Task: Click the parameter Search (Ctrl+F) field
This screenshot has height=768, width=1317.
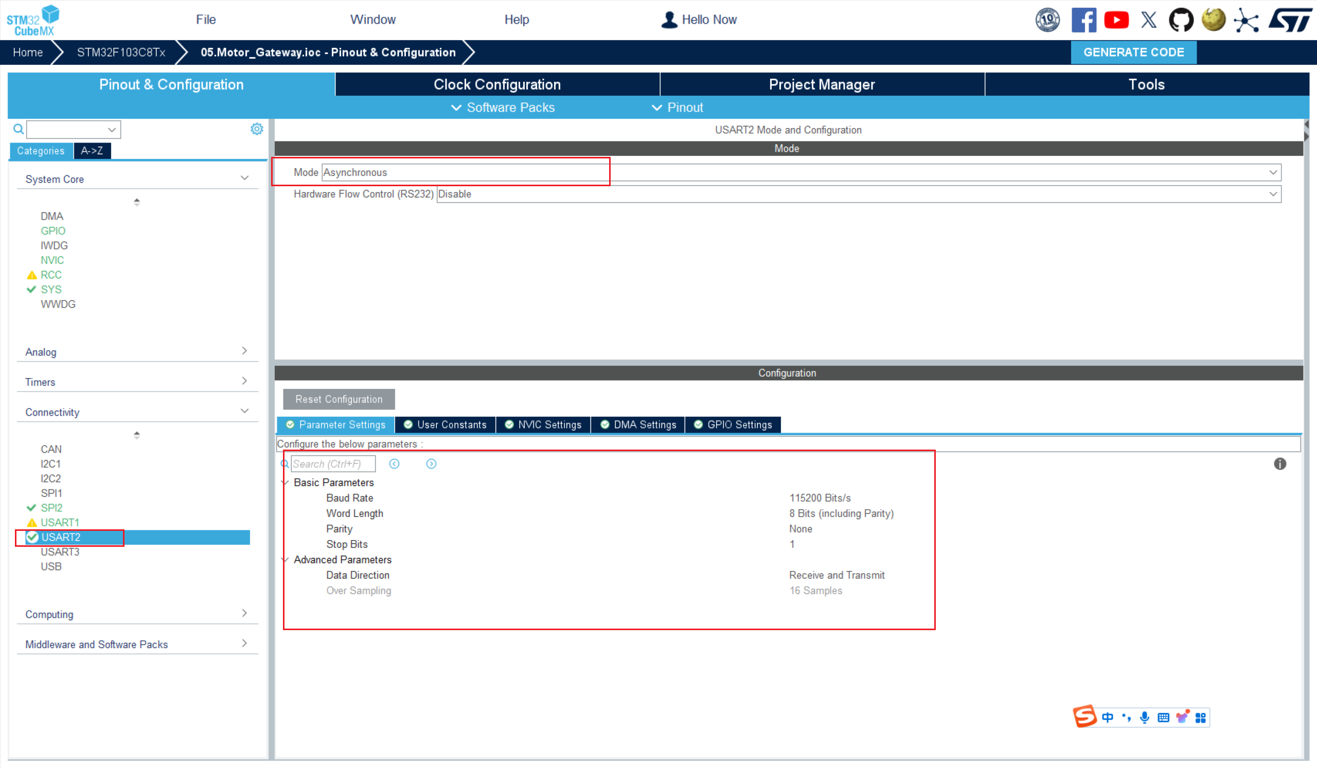Action: tap(332, 463)
